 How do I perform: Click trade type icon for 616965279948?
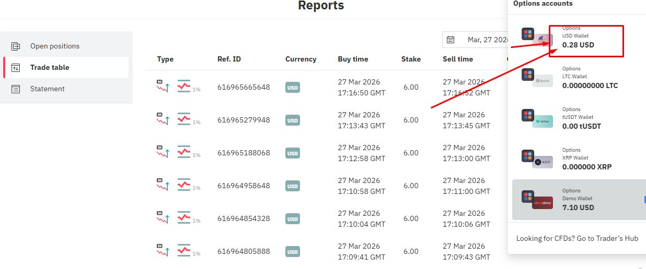pos(163,119)
